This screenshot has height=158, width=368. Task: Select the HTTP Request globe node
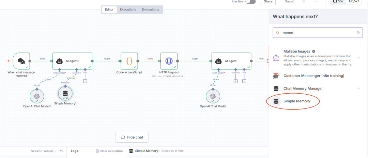click(x=169, y=61)
